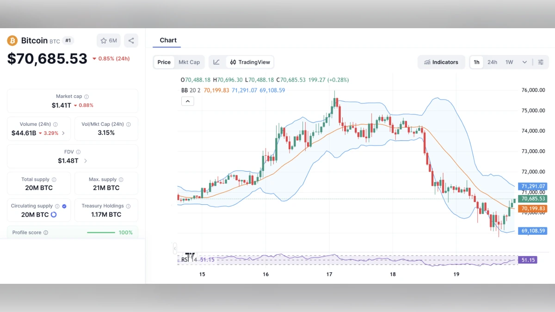Screen dimensions: 555x312
Task: Select the 1h timeframe button
Action: click(476, 62)
